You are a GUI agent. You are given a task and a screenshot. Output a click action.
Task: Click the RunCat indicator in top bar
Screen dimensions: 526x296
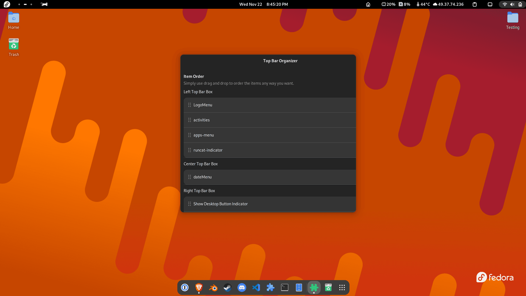click(x=44, y=4)
